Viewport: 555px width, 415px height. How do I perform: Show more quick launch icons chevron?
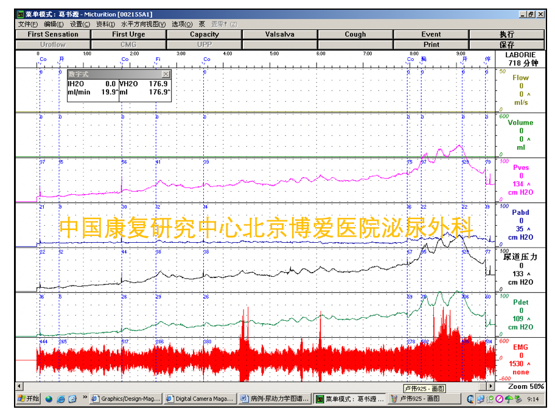(85, 397)
